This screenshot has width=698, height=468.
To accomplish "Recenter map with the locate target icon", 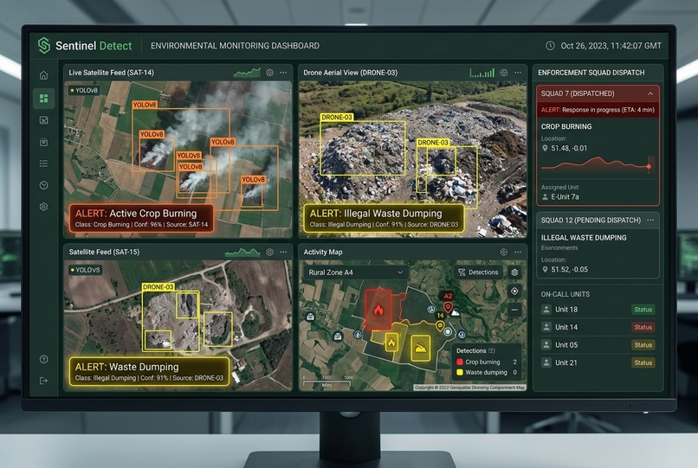I will click(514, 291).
